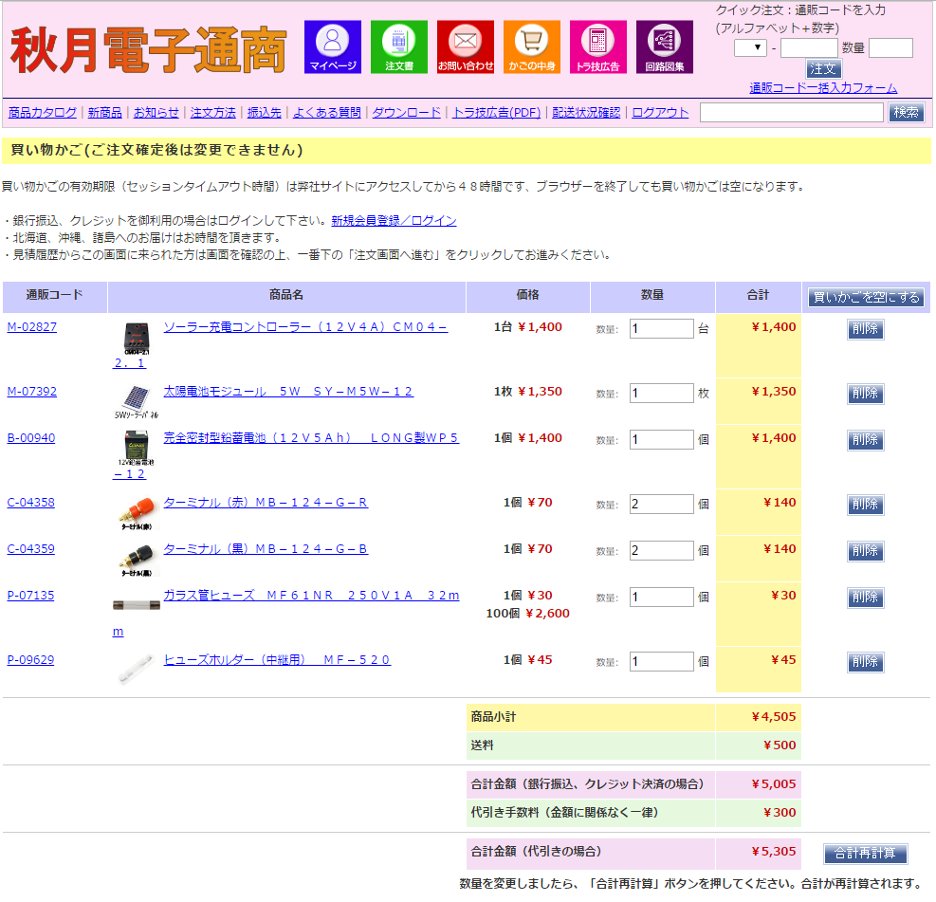Viewport: 936px width, 902px height.
Task: Open ヒューズホルダー product link
Action: coord(277,660)
